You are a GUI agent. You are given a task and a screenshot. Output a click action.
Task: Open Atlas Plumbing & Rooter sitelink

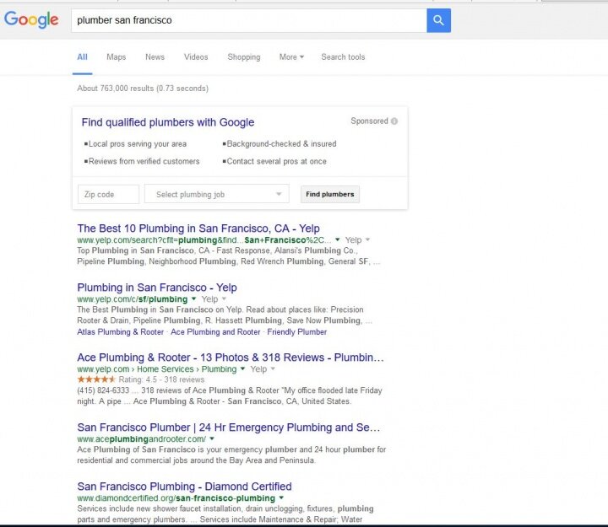tap(120, 332)
